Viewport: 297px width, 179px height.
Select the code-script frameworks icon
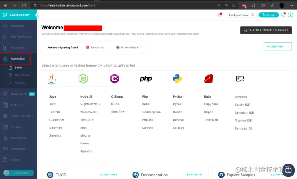tap(240, 79)
